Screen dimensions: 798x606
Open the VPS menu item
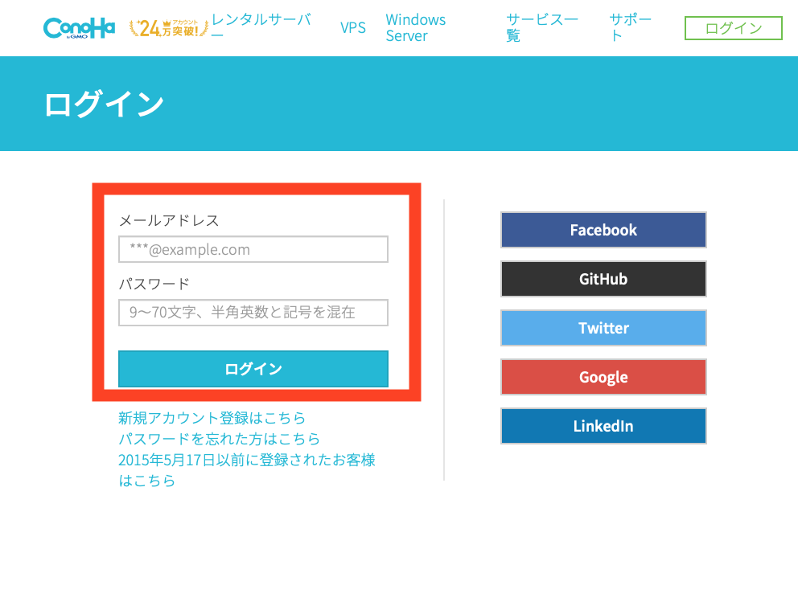352,27
